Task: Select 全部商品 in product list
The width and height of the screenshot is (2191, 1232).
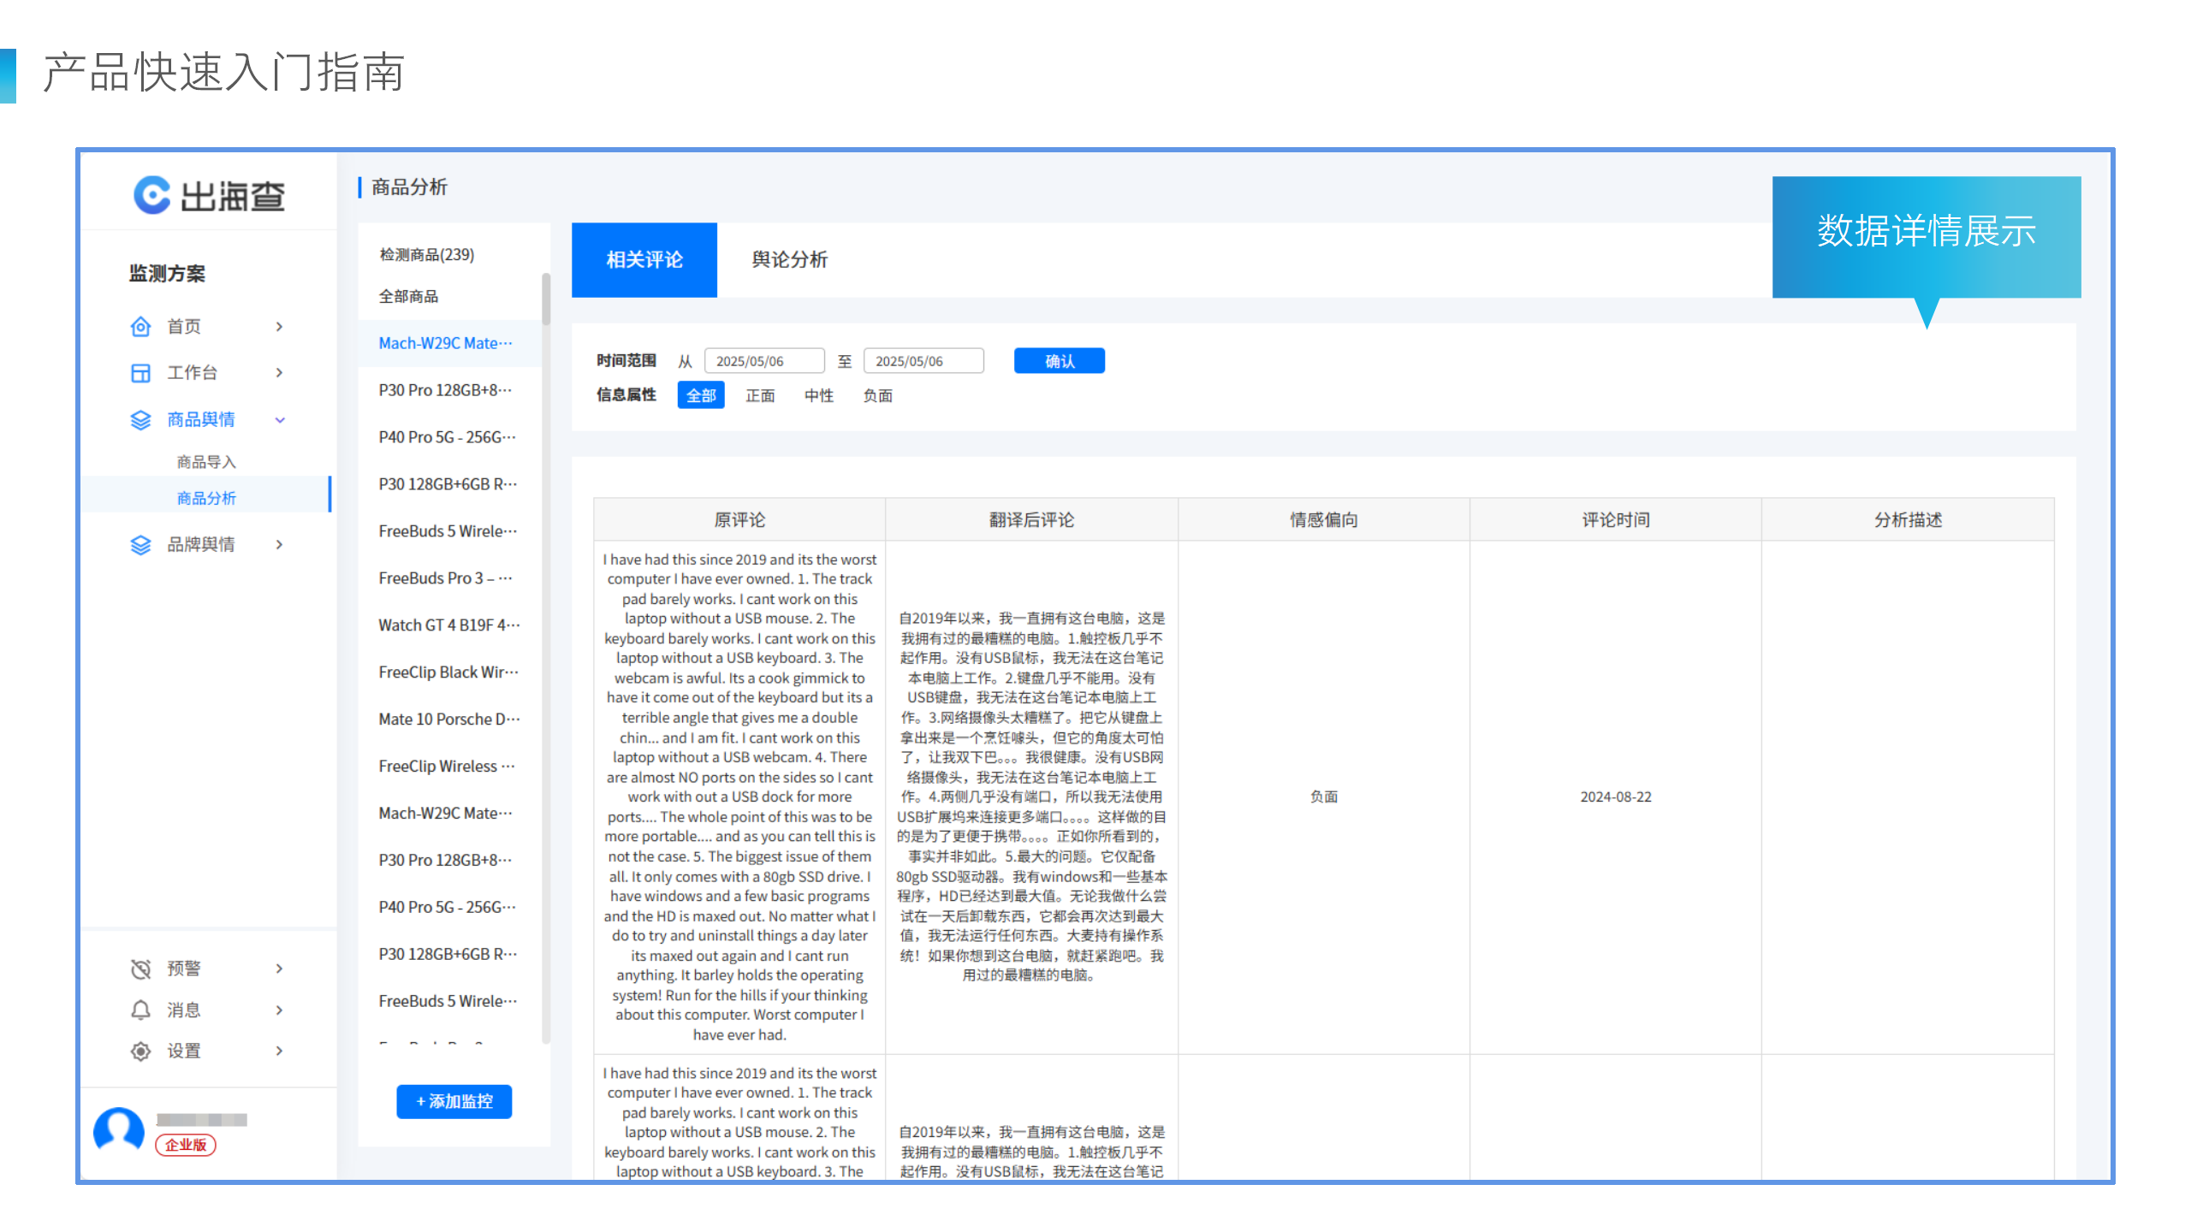Action: [x=409, y=297]
